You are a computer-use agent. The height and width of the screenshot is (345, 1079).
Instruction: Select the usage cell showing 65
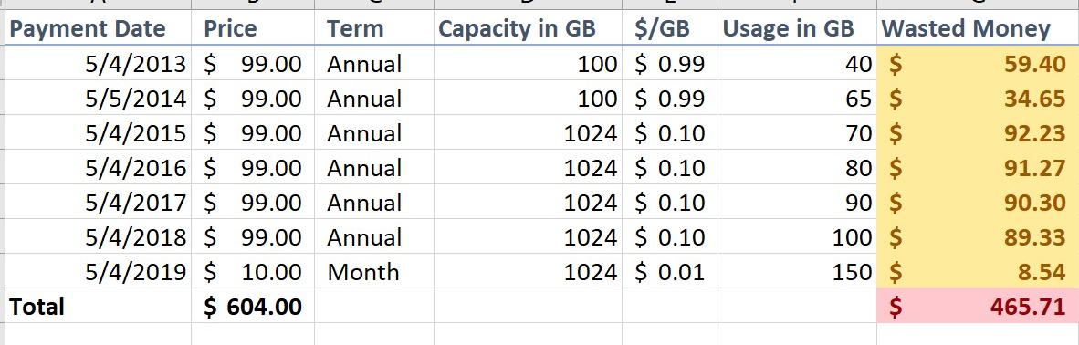click(x=797, y=99)
